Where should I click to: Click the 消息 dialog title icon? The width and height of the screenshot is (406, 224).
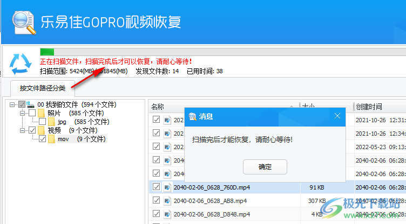[x=192, y=116]
